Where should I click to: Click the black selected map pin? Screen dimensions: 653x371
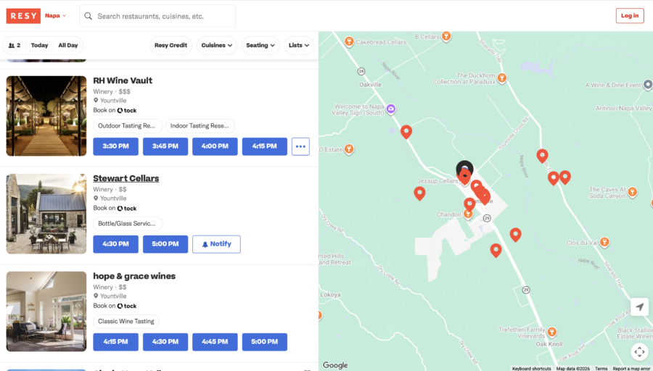(465, 167)
